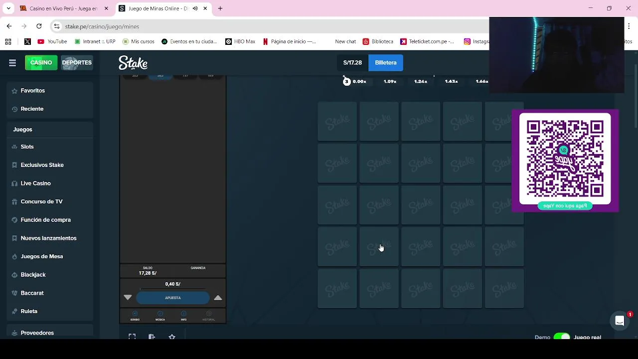This screenshot has height=359, width=638.
Task: Open the X (Twitter) bookmark icon
Action: [x=27, y=41]
